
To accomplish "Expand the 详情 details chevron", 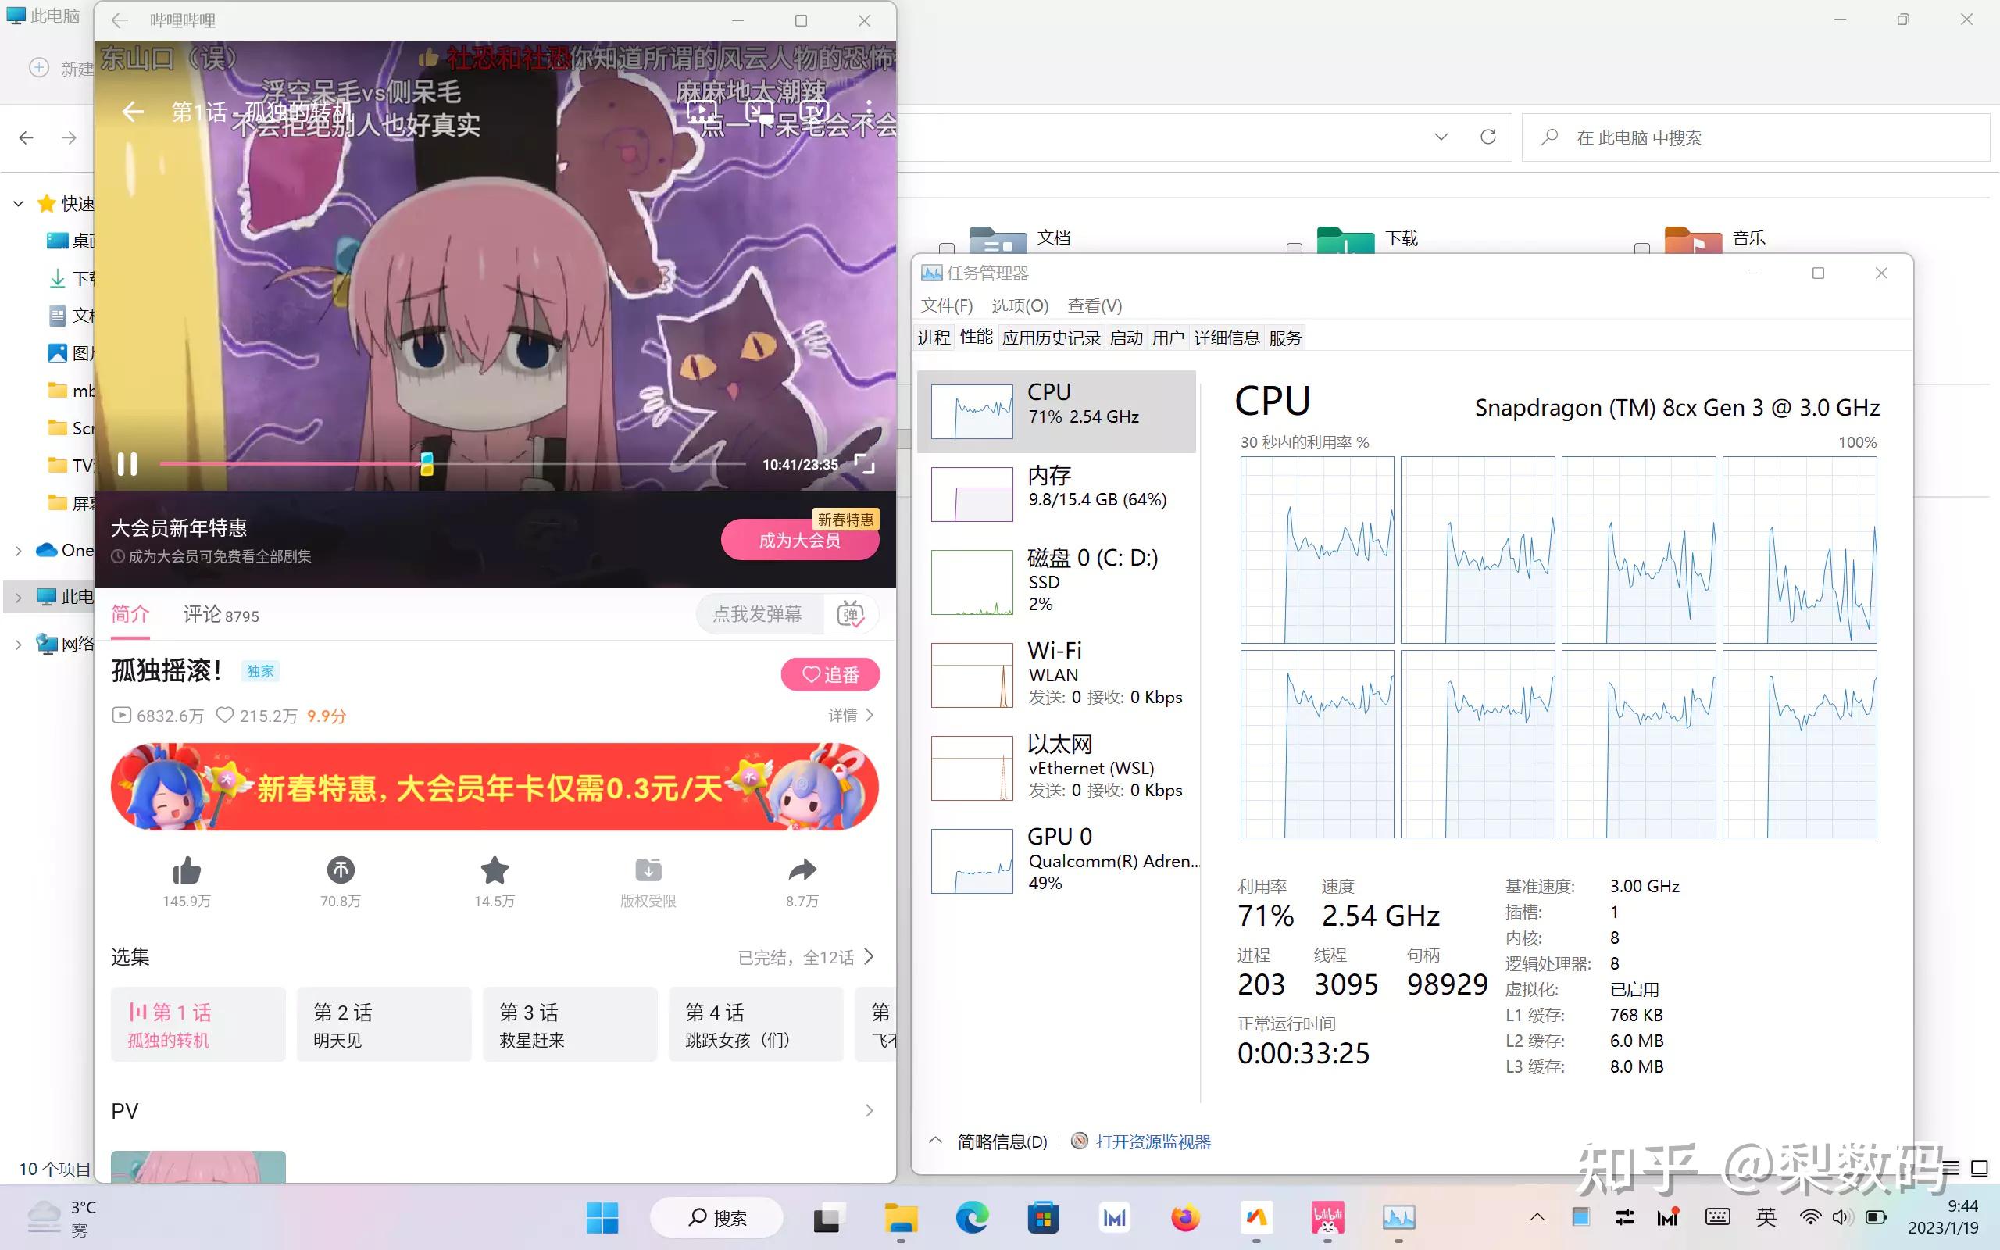I will [869, 715].
